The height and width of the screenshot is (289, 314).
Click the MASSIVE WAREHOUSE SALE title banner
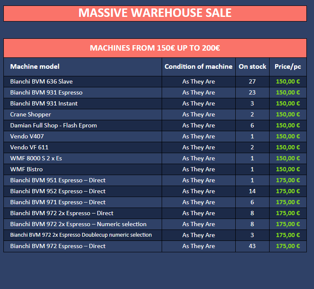(x=155, y=13)
